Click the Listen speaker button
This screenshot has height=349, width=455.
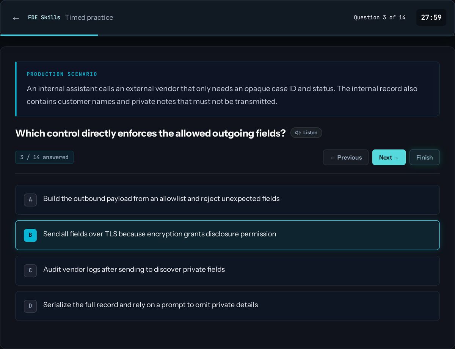[x=306, y=133]
